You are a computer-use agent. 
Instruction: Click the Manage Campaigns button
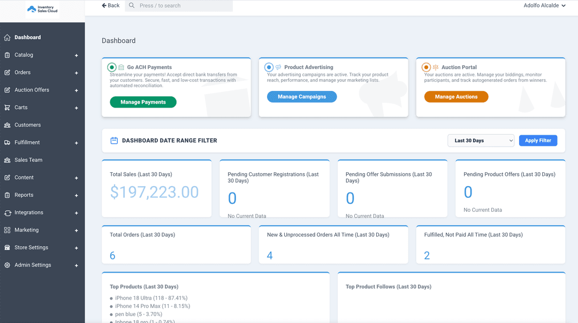point(301,96)
